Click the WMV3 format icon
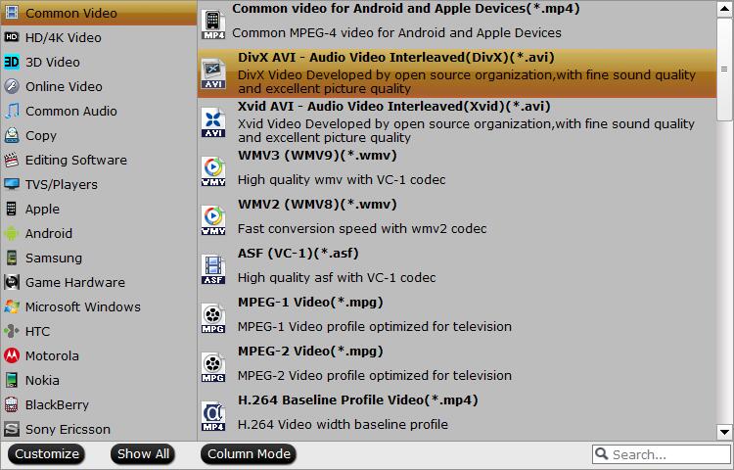734x470 pixels. 212,170
